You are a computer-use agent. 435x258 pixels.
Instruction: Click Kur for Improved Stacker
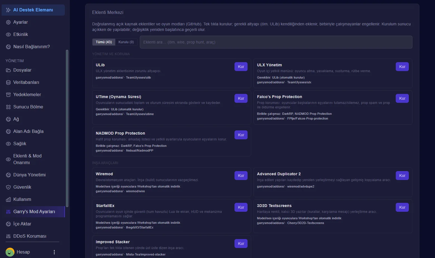[241, 244]
